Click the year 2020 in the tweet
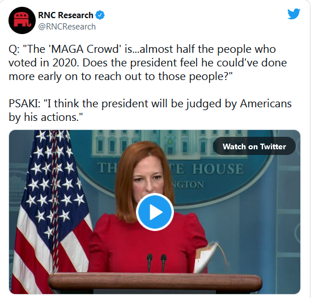 point(65,63)
